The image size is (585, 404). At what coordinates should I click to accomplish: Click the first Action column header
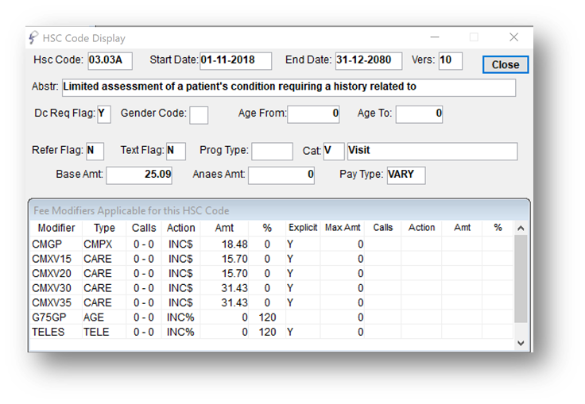tap(181, 228)
